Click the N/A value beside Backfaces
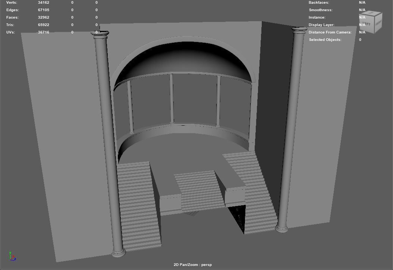 (x=362, y=3)
